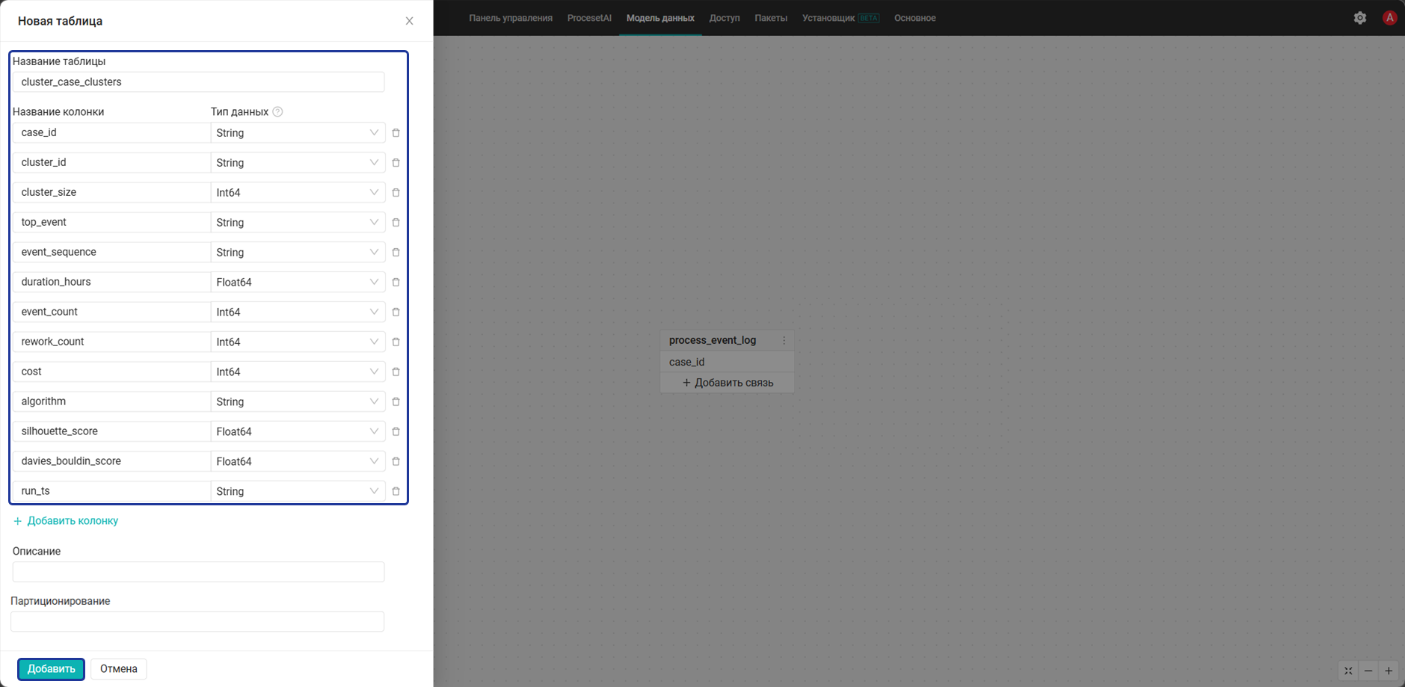Close the Новая таблица panel
The width and height of the screenshot is (1405, 687).
coord(409,21)
